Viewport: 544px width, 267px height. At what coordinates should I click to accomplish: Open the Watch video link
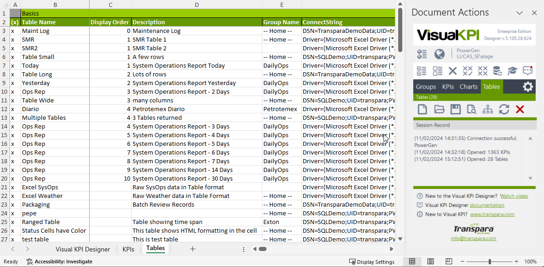pos(514,196)
